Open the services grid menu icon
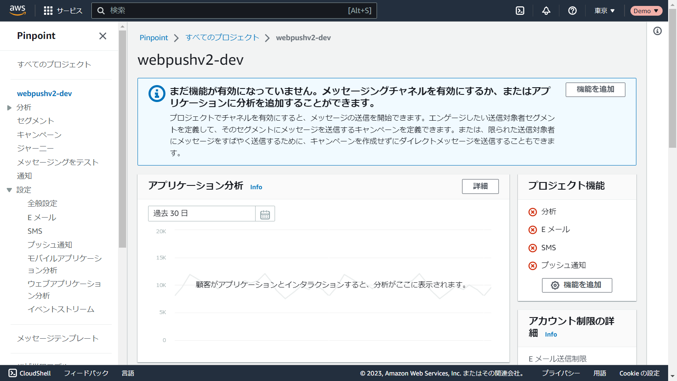This screenshot has width=677, height=381. 48,11
